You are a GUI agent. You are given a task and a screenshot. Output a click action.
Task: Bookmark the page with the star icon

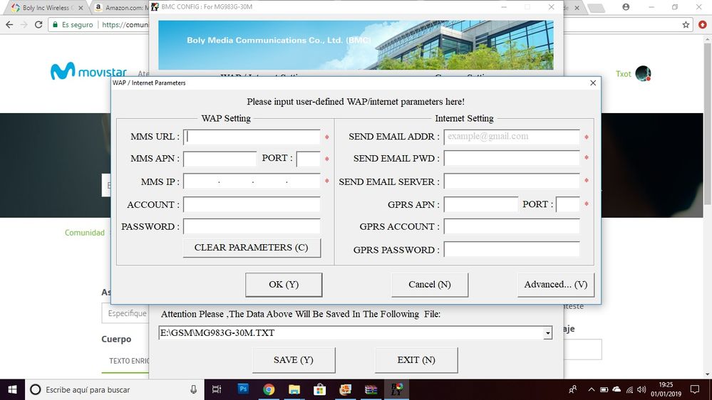(686, 24)
